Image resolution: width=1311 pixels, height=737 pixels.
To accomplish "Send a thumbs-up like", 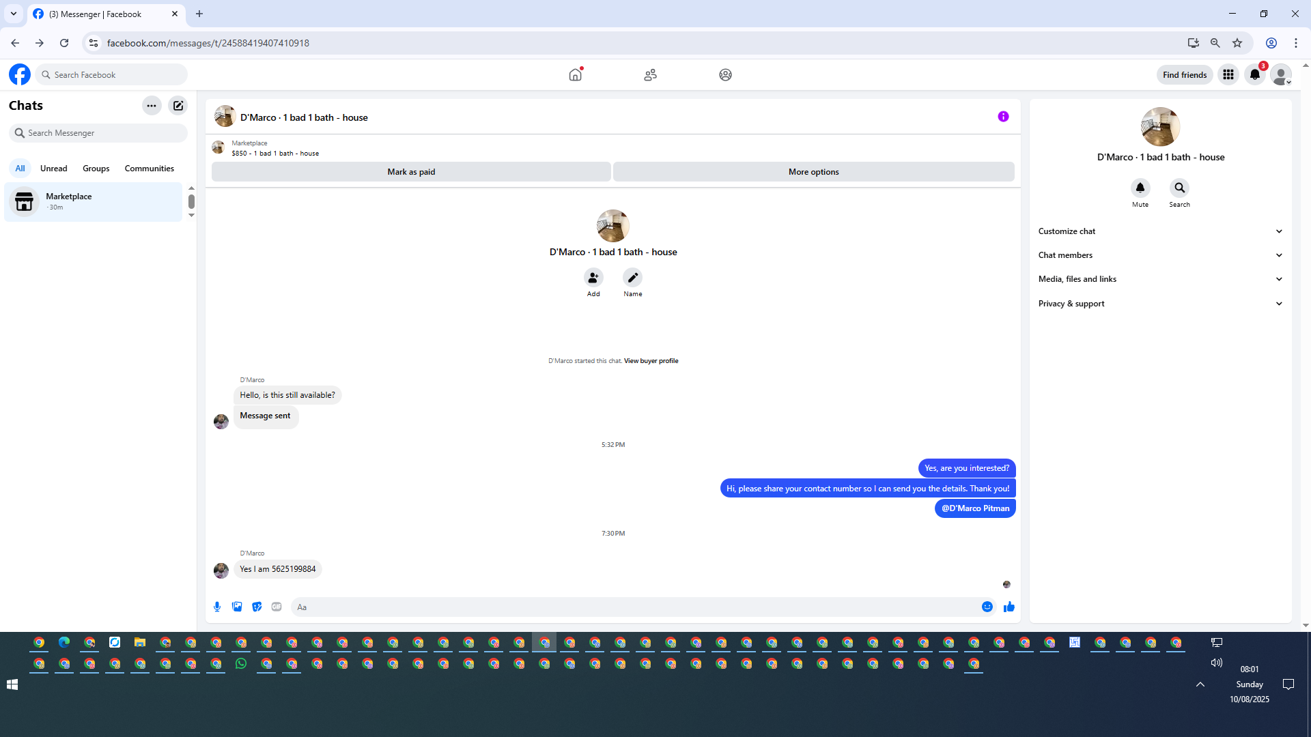I will (1009, 607).
